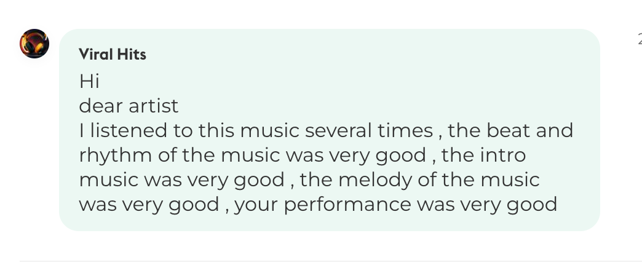Open the Viral Hits sender name
This screenshot has width=642, height=268.
(x=113, y=55)
